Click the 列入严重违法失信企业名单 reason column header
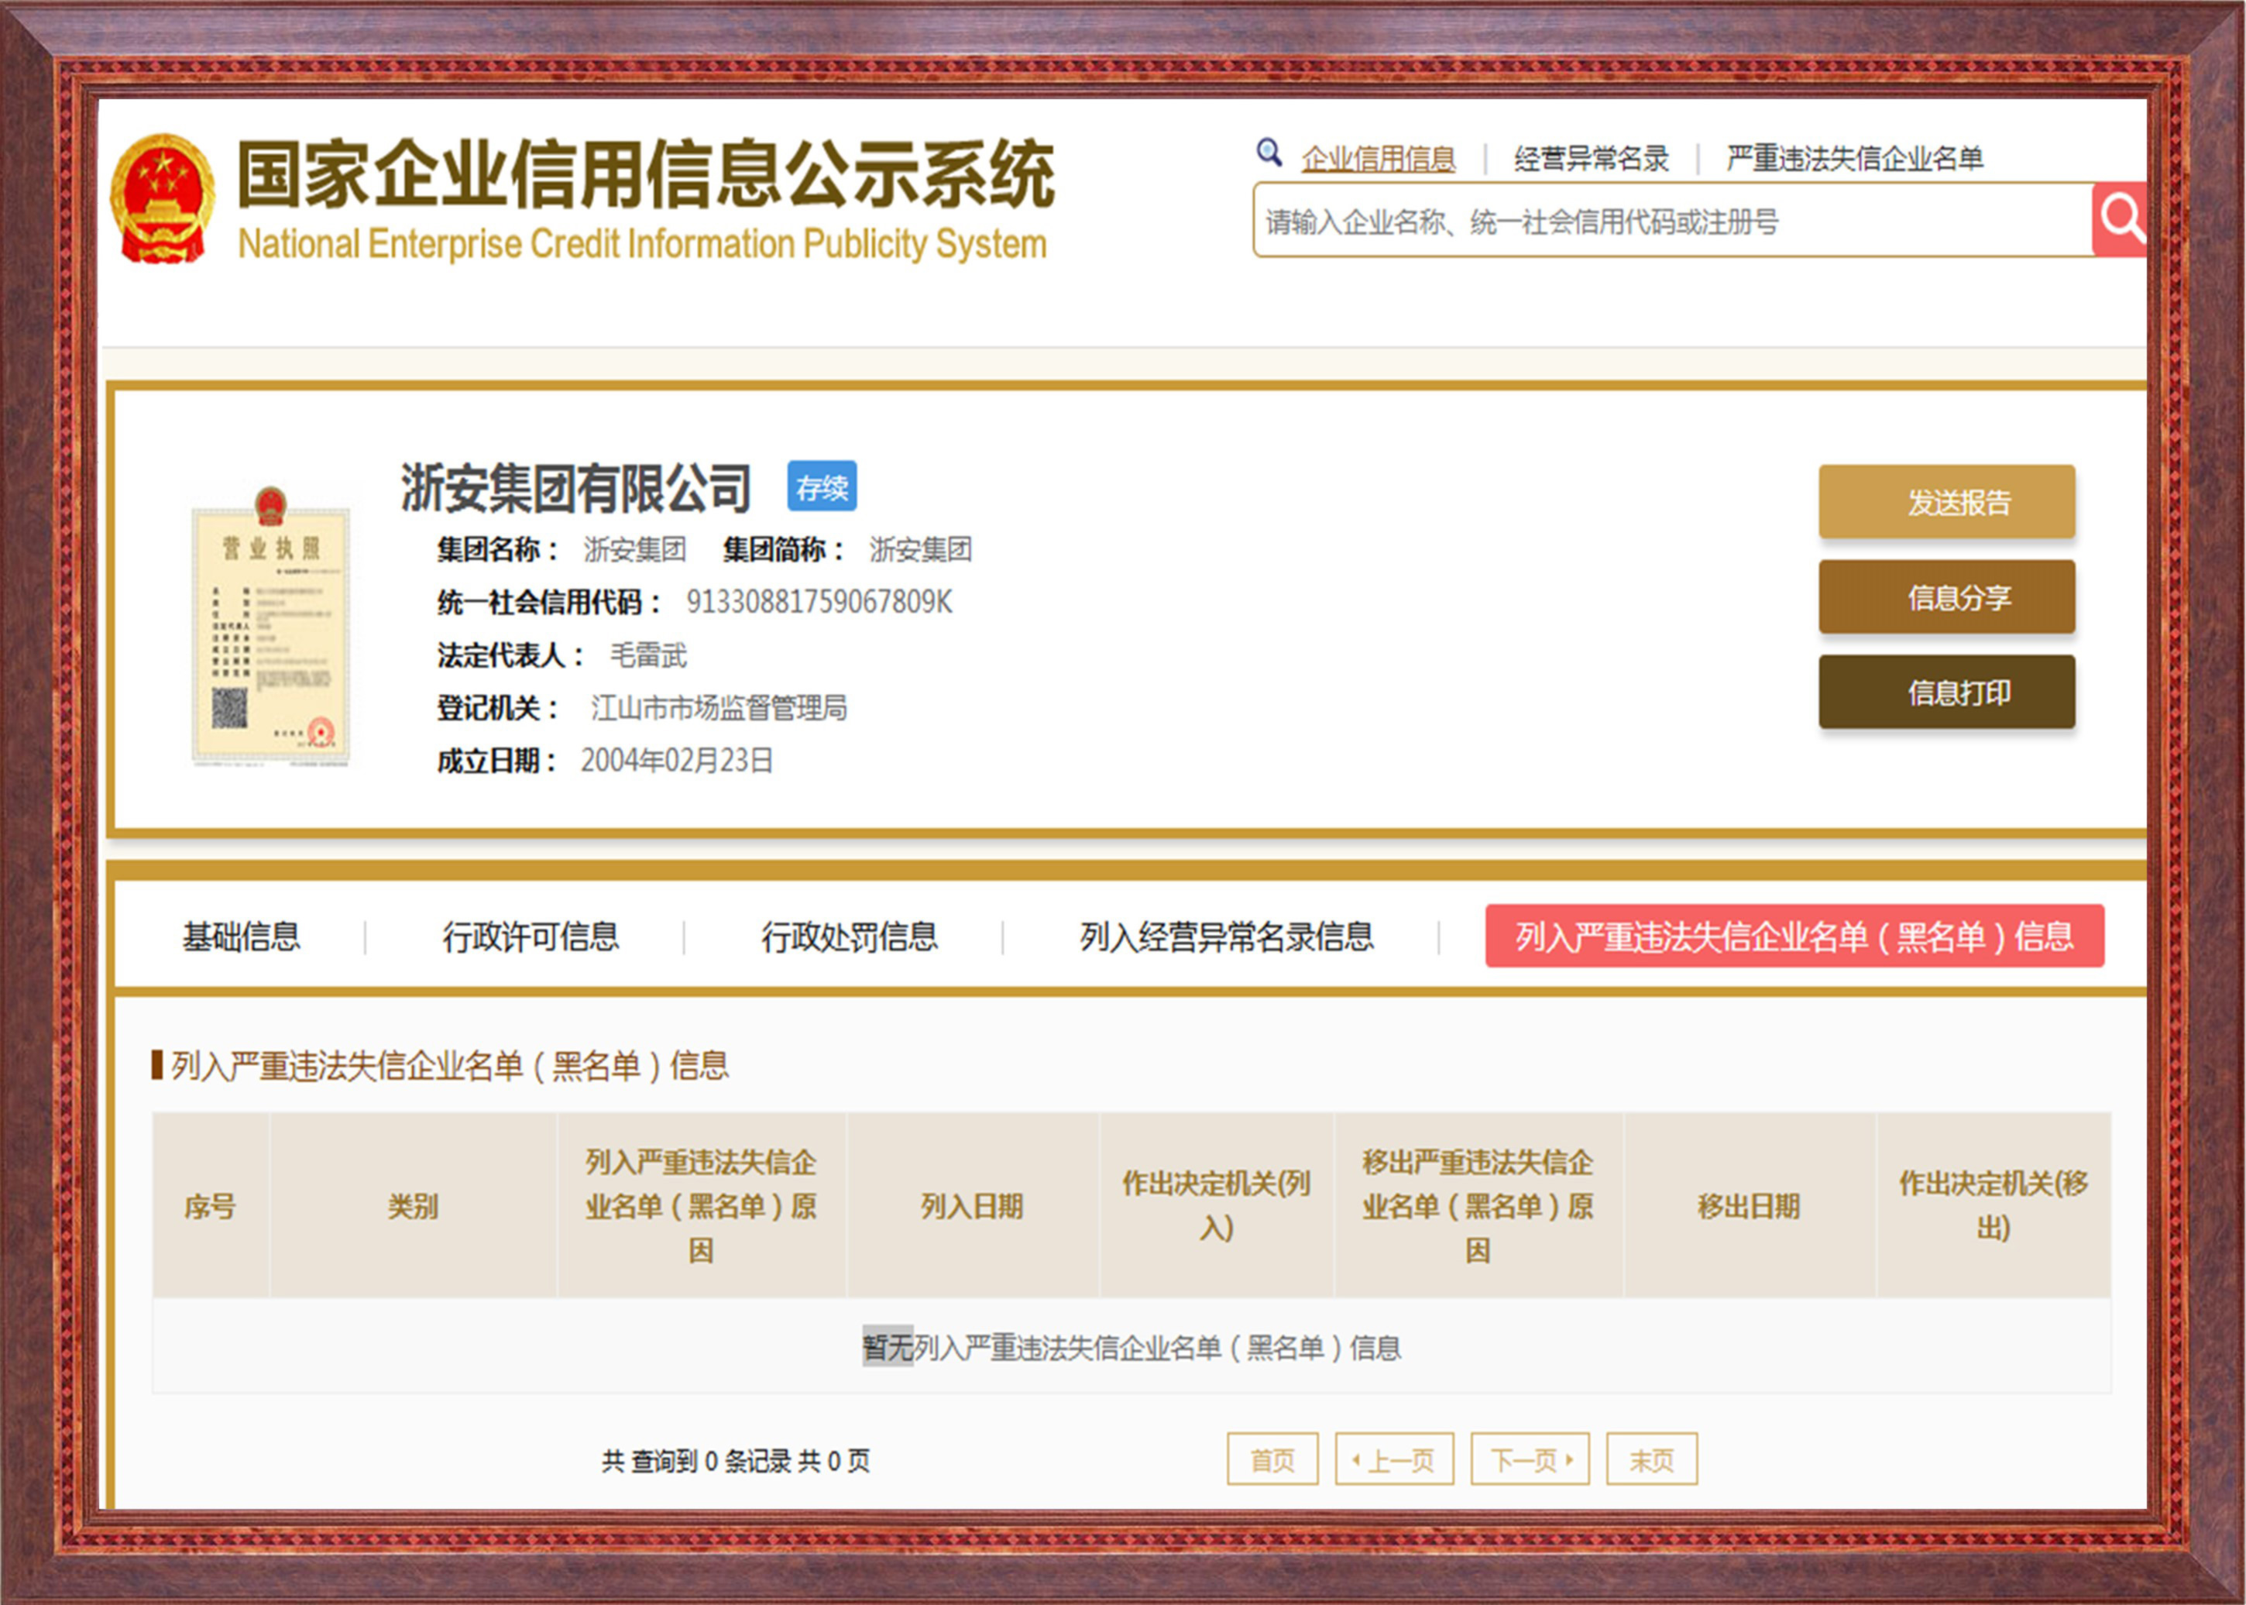The width and height of the screenshot is (2246, 1605). click(702, 1206)
